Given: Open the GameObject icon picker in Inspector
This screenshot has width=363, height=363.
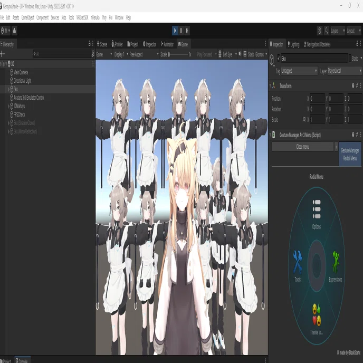Looking at the screenshot, I should click(272, 60).
